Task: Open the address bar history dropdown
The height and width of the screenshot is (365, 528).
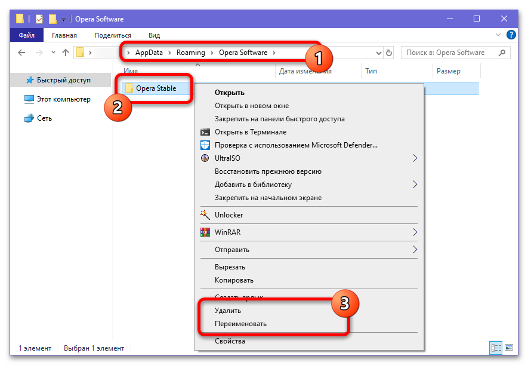Action: [x=378, y=53]
